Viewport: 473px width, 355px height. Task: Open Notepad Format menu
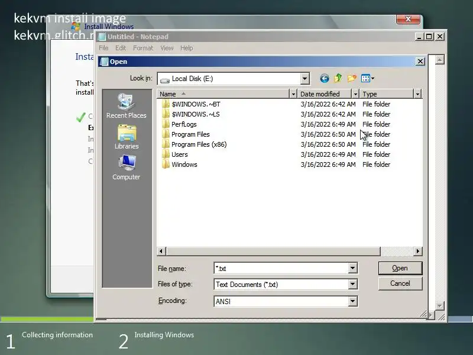tap(143, 48)
